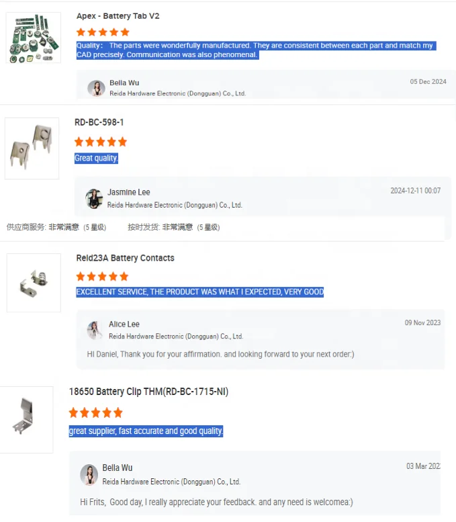Click the star rating under Apex Battery Tab V2
The image size is (456, 522).
tap(103, 32)
